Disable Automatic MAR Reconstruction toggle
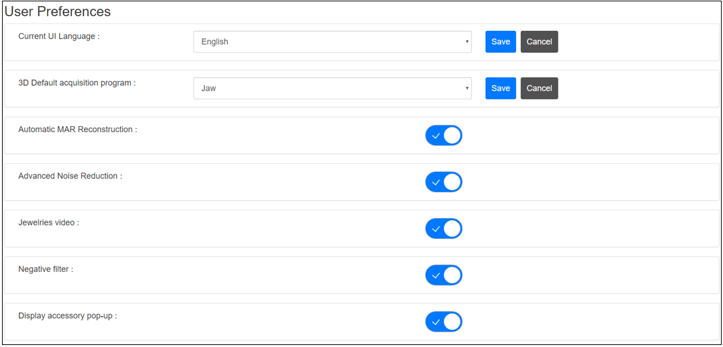The height and width of the screenshot is (347, 723). pyautogui.click(x=443, y=136)
